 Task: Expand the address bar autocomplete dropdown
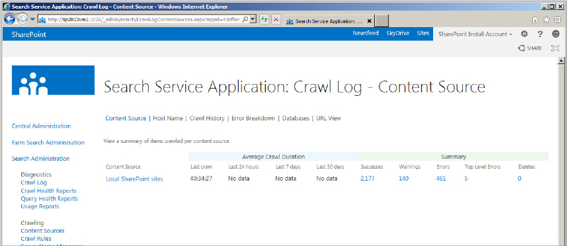click(253, 20)
